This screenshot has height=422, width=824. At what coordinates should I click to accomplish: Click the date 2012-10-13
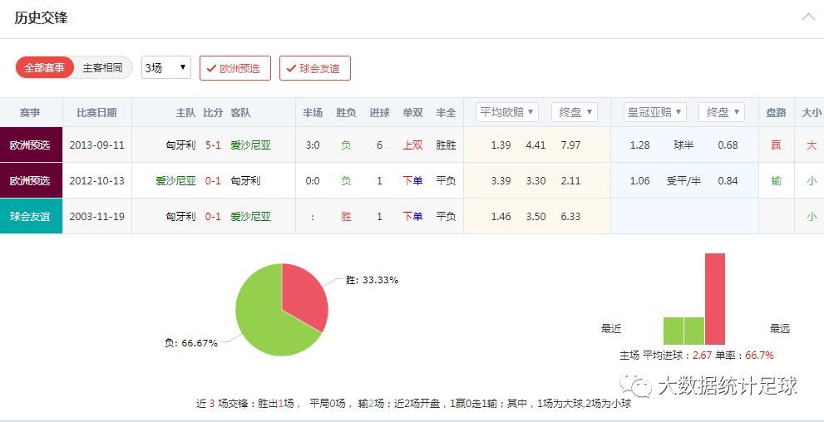96,180
